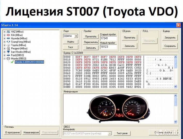Click Прочитать in the EEprom group
The image size is (183, 139).
(129, 38)
